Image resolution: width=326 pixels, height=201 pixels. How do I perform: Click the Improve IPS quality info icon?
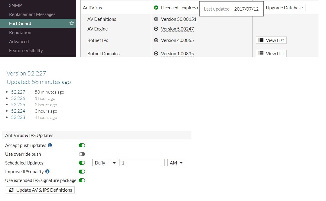47,171
